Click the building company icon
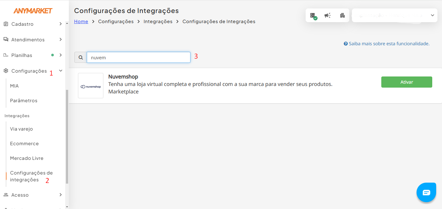This screenshot has height=209, width=442. (342, 15)
